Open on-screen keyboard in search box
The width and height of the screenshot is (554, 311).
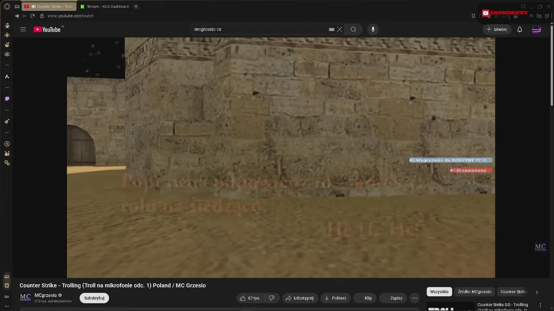point(332,29)
